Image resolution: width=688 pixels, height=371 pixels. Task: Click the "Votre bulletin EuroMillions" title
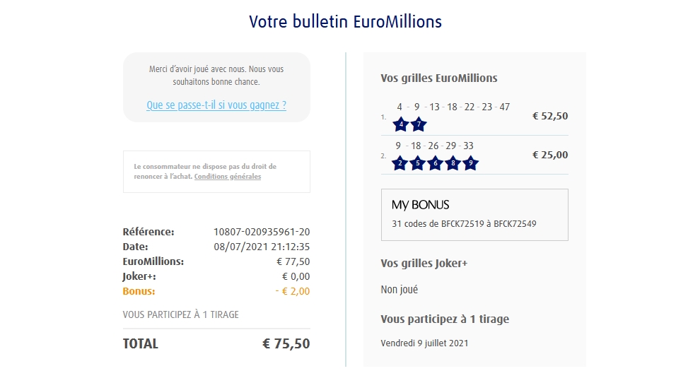pos(345,22)
